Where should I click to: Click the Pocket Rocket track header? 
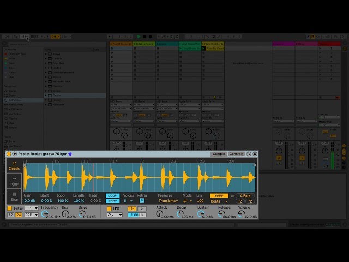tap(121, 44)
